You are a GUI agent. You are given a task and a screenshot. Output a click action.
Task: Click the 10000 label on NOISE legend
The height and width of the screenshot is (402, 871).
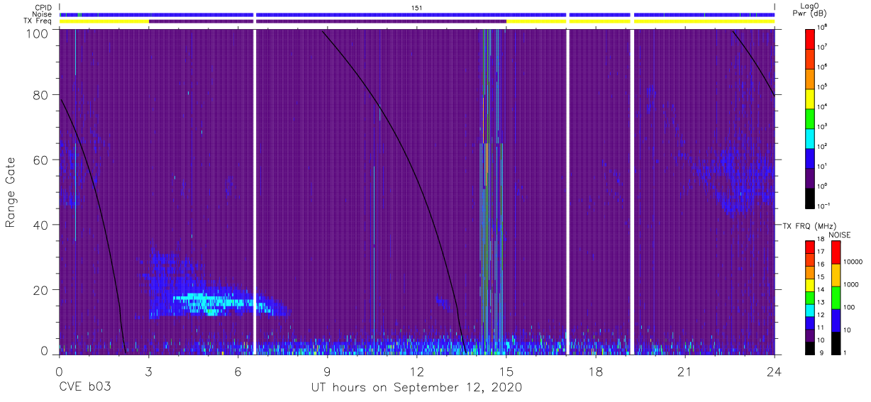point(853,262)
